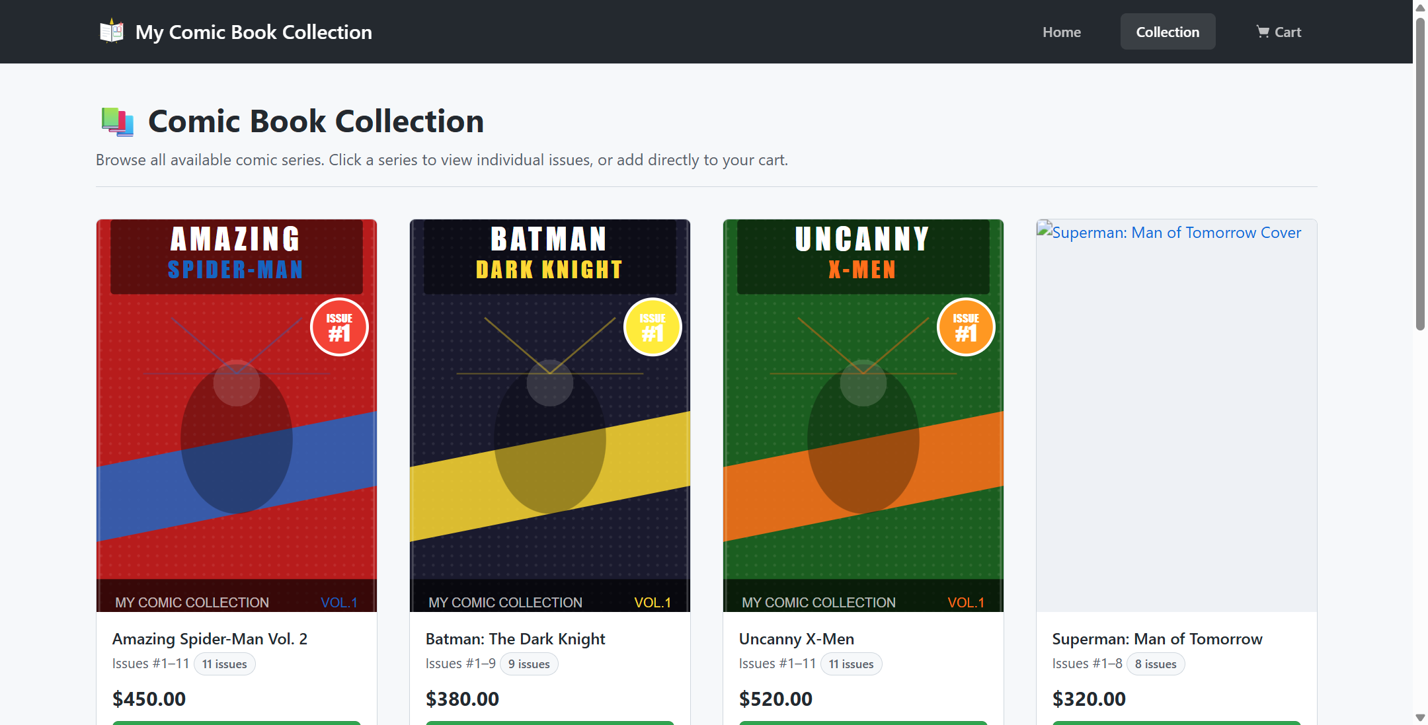This screenshot has height=725, width=1428.
Task: Open the My Comic Book Collection brand link
Action: [253, 32]
